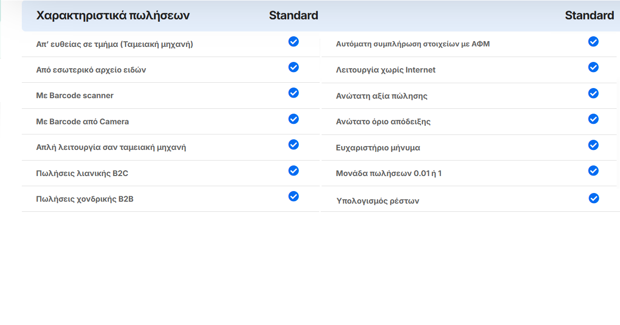The image size is (620, 325).
Task: Click checkmark beside Ευχαριστήριο μήνυμα
Action: tap(593, 145)
